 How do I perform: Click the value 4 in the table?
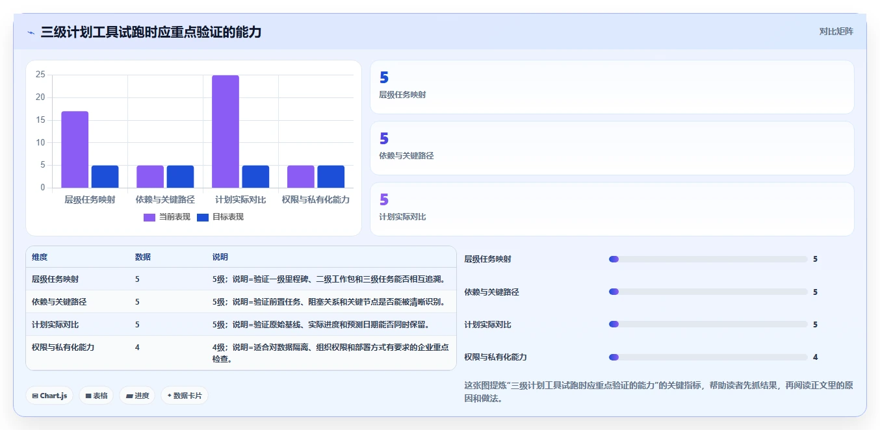(137, 347)
